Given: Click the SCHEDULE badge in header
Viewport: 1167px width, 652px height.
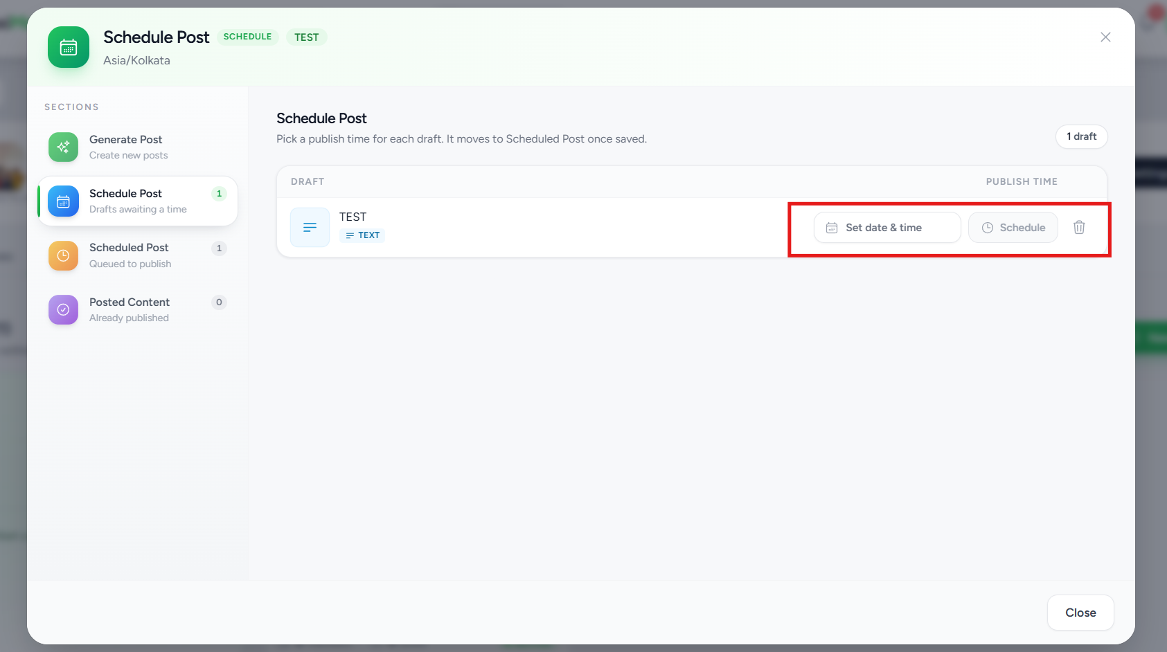Looking at the screenshot, I should pos(247,37).
